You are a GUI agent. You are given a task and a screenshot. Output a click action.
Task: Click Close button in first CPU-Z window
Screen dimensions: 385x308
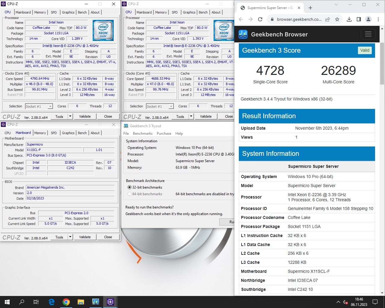(108, 116)
